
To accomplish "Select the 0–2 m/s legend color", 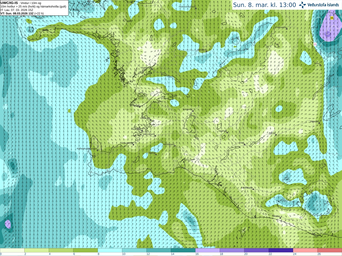I will click(12, 250).
